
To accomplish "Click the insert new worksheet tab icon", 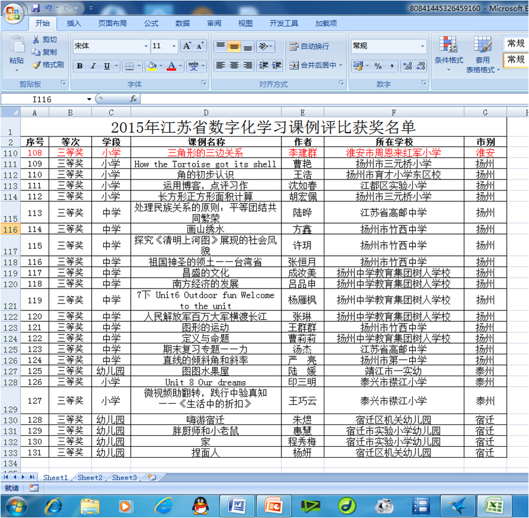I will (152, 477).
